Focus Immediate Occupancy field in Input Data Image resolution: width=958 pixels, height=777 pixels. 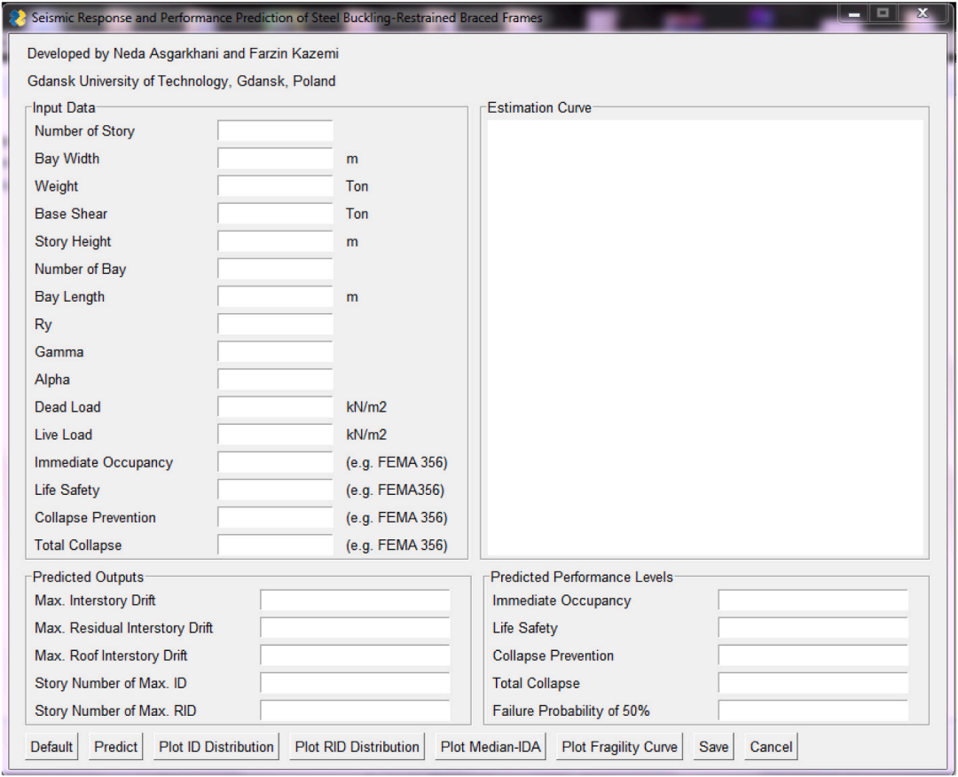(x=275, y=462)
